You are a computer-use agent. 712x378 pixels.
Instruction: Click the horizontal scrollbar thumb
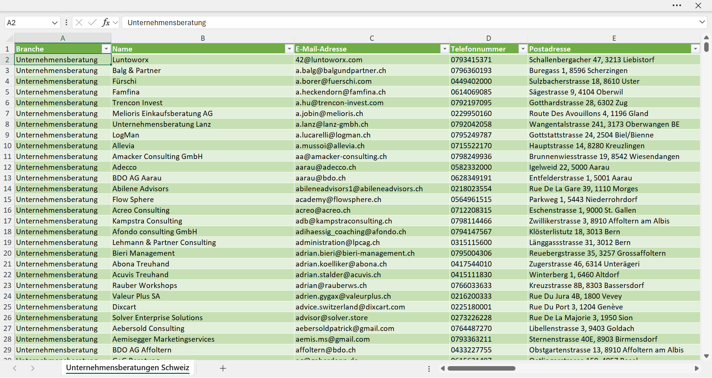point(481,368)
